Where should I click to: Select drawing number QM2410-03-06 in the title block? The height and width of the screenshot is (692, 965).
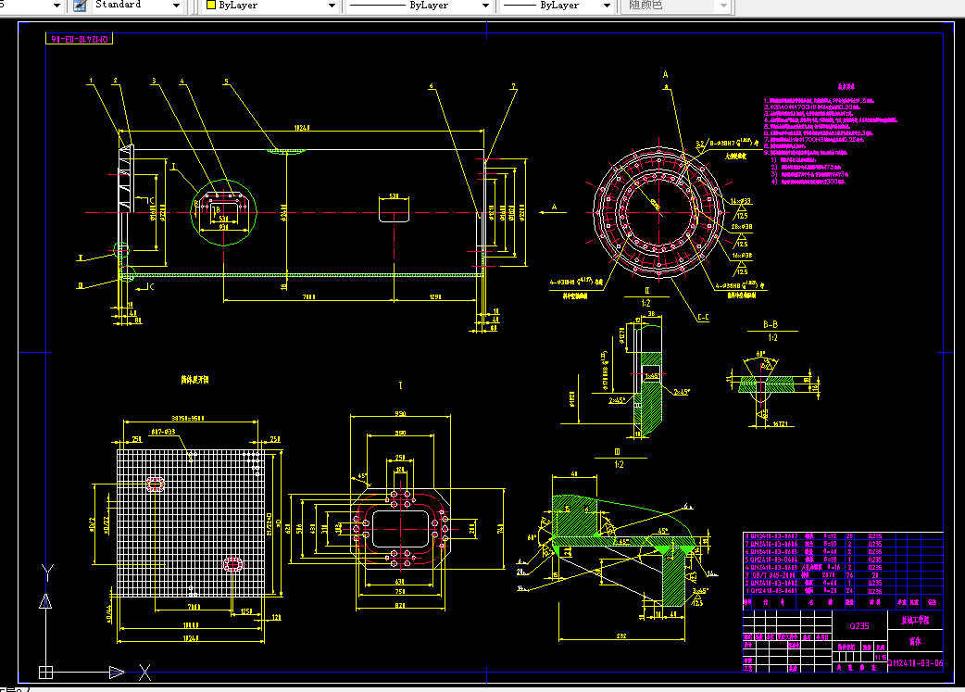(x=915, y=663)
